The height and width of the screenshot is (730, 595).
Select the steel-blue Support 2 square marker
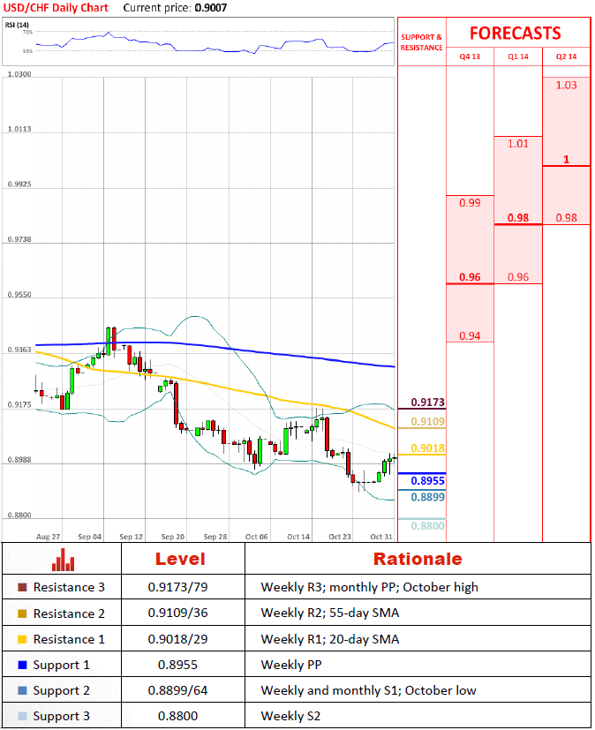tap(22, 690)
